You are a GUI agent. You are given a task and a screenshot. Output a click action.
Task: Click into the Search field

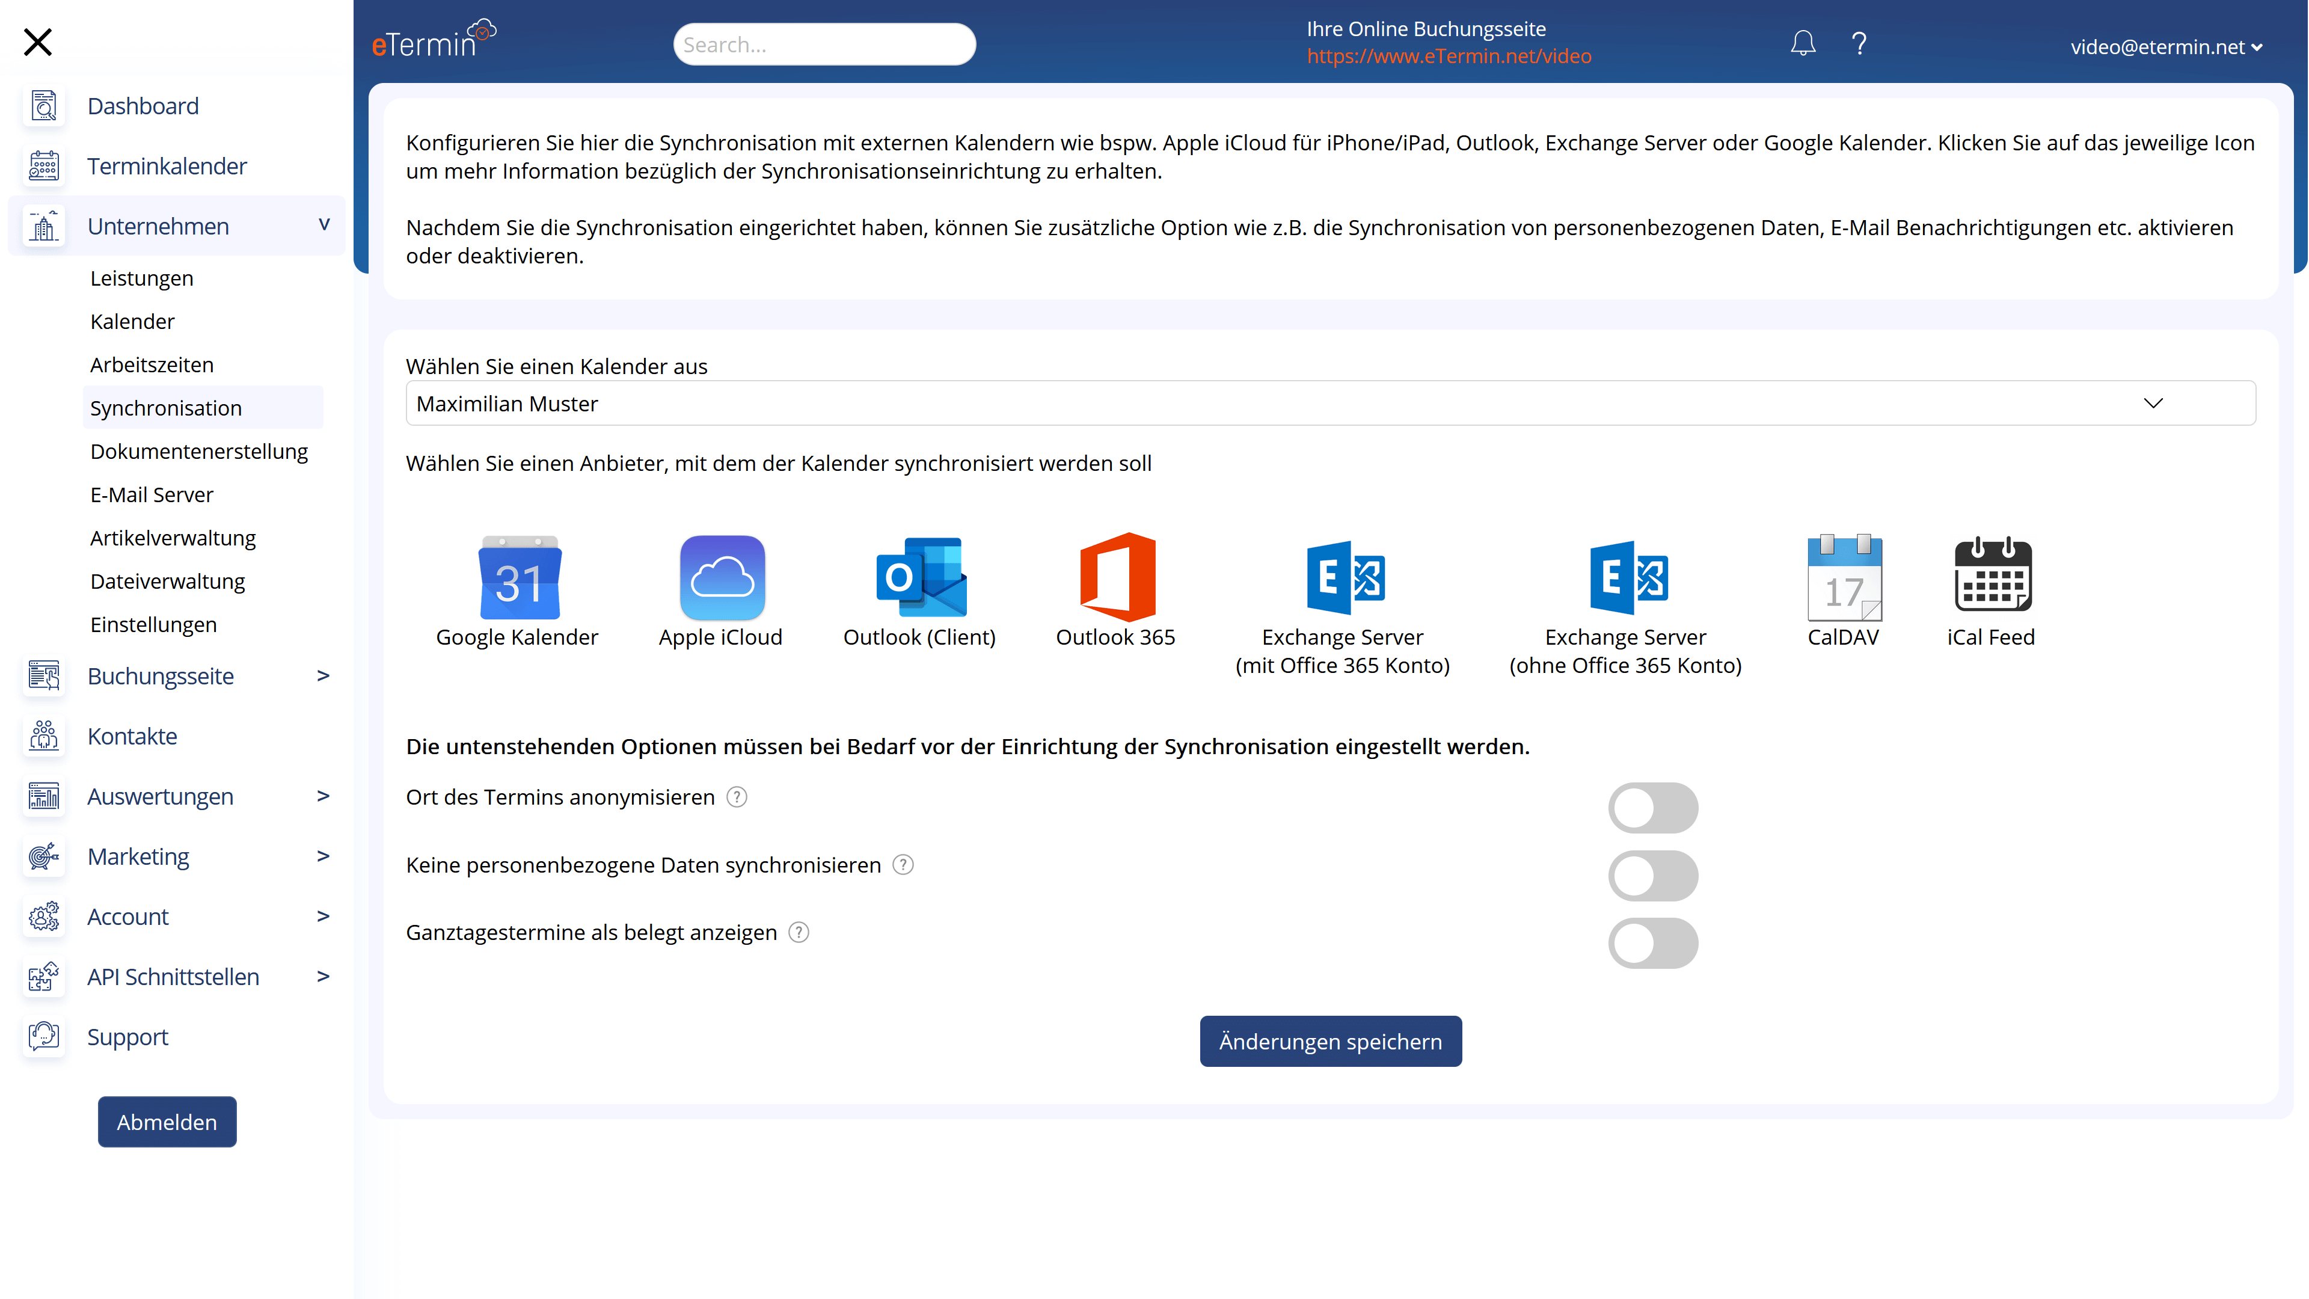point(823,45)
